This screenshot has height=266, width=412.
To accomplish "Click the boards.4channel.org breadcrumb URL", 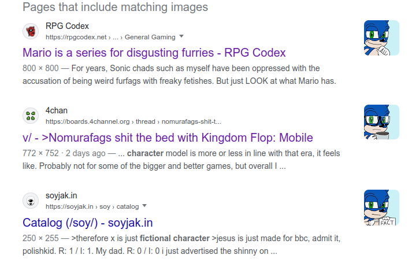I will pos(133,121).
